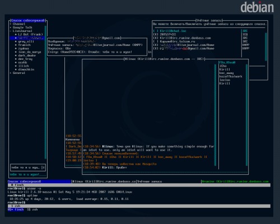The height and width of the screenshot is (224, 280).
Task: Select user leeloo in #linux user list
Action: click(x=225, y=80)
